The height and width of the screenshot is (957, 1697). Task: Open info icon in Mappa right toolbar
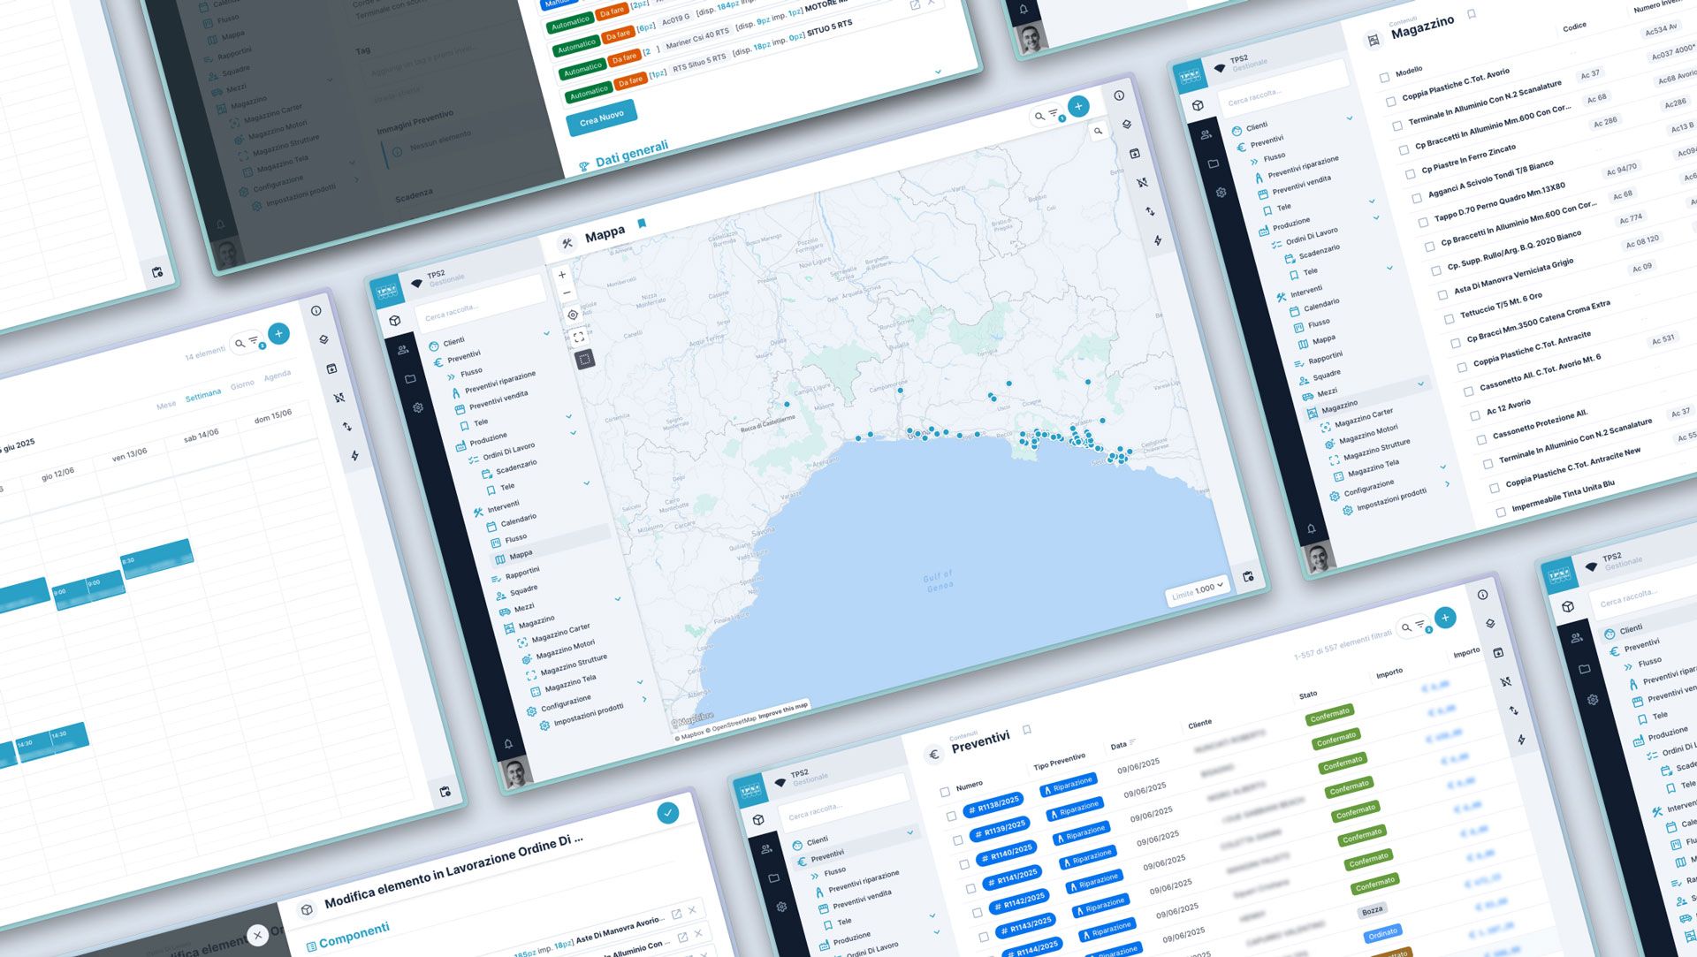click(1119, 95)
